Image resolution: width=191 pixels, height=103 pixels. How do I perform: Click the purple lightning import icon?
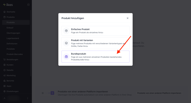(52, 93)
